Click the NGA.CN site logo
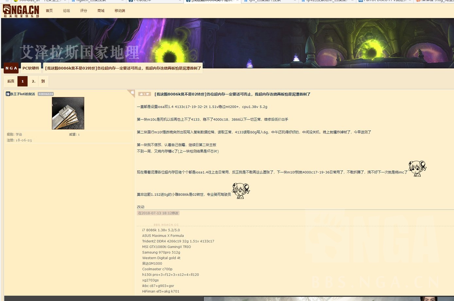454x301 pixels. click(21, 11)
